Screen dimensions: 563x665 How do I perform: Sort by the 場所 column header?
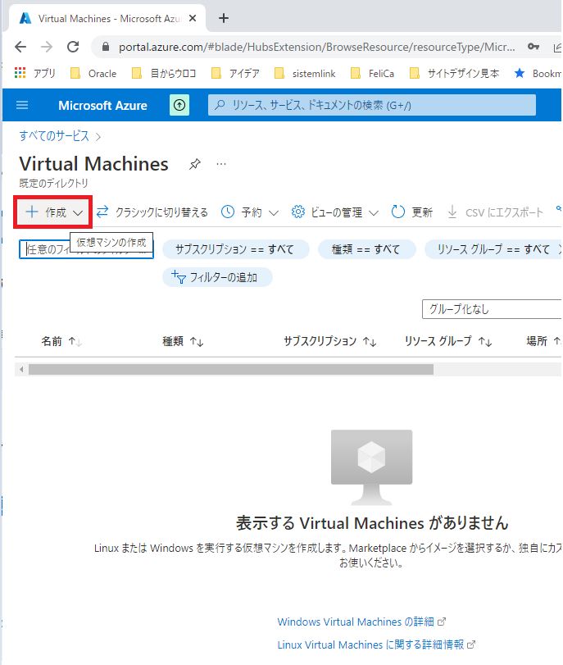543,341
